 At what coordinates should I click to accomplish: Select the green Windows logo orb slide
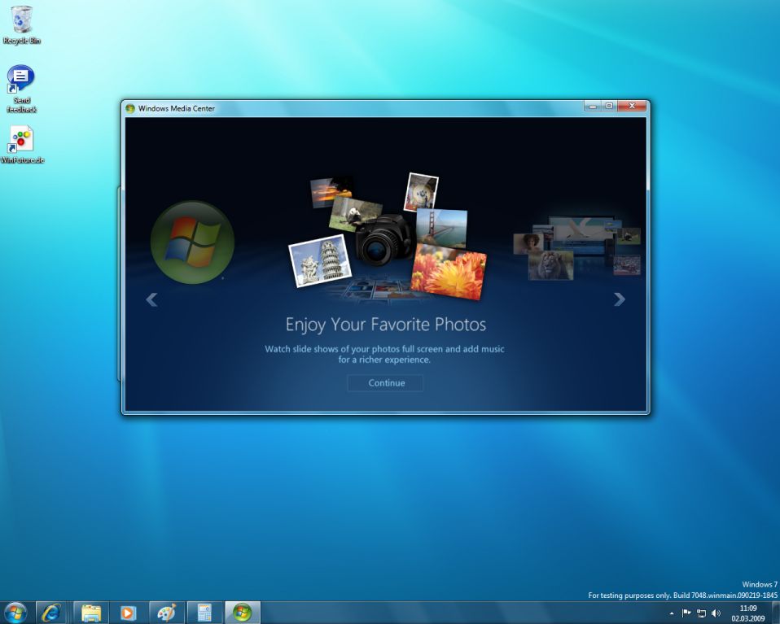point(192,242)
